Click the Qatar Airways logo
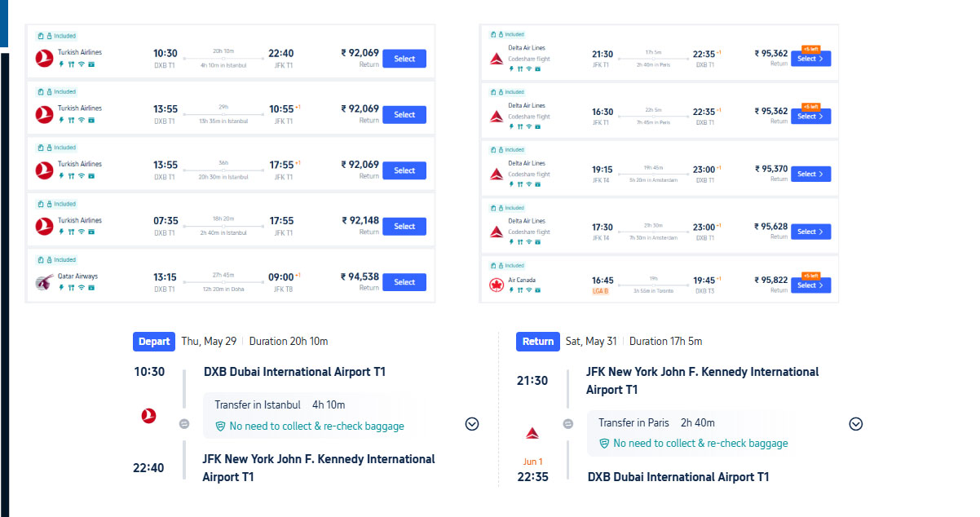 (x=43, y=283)
